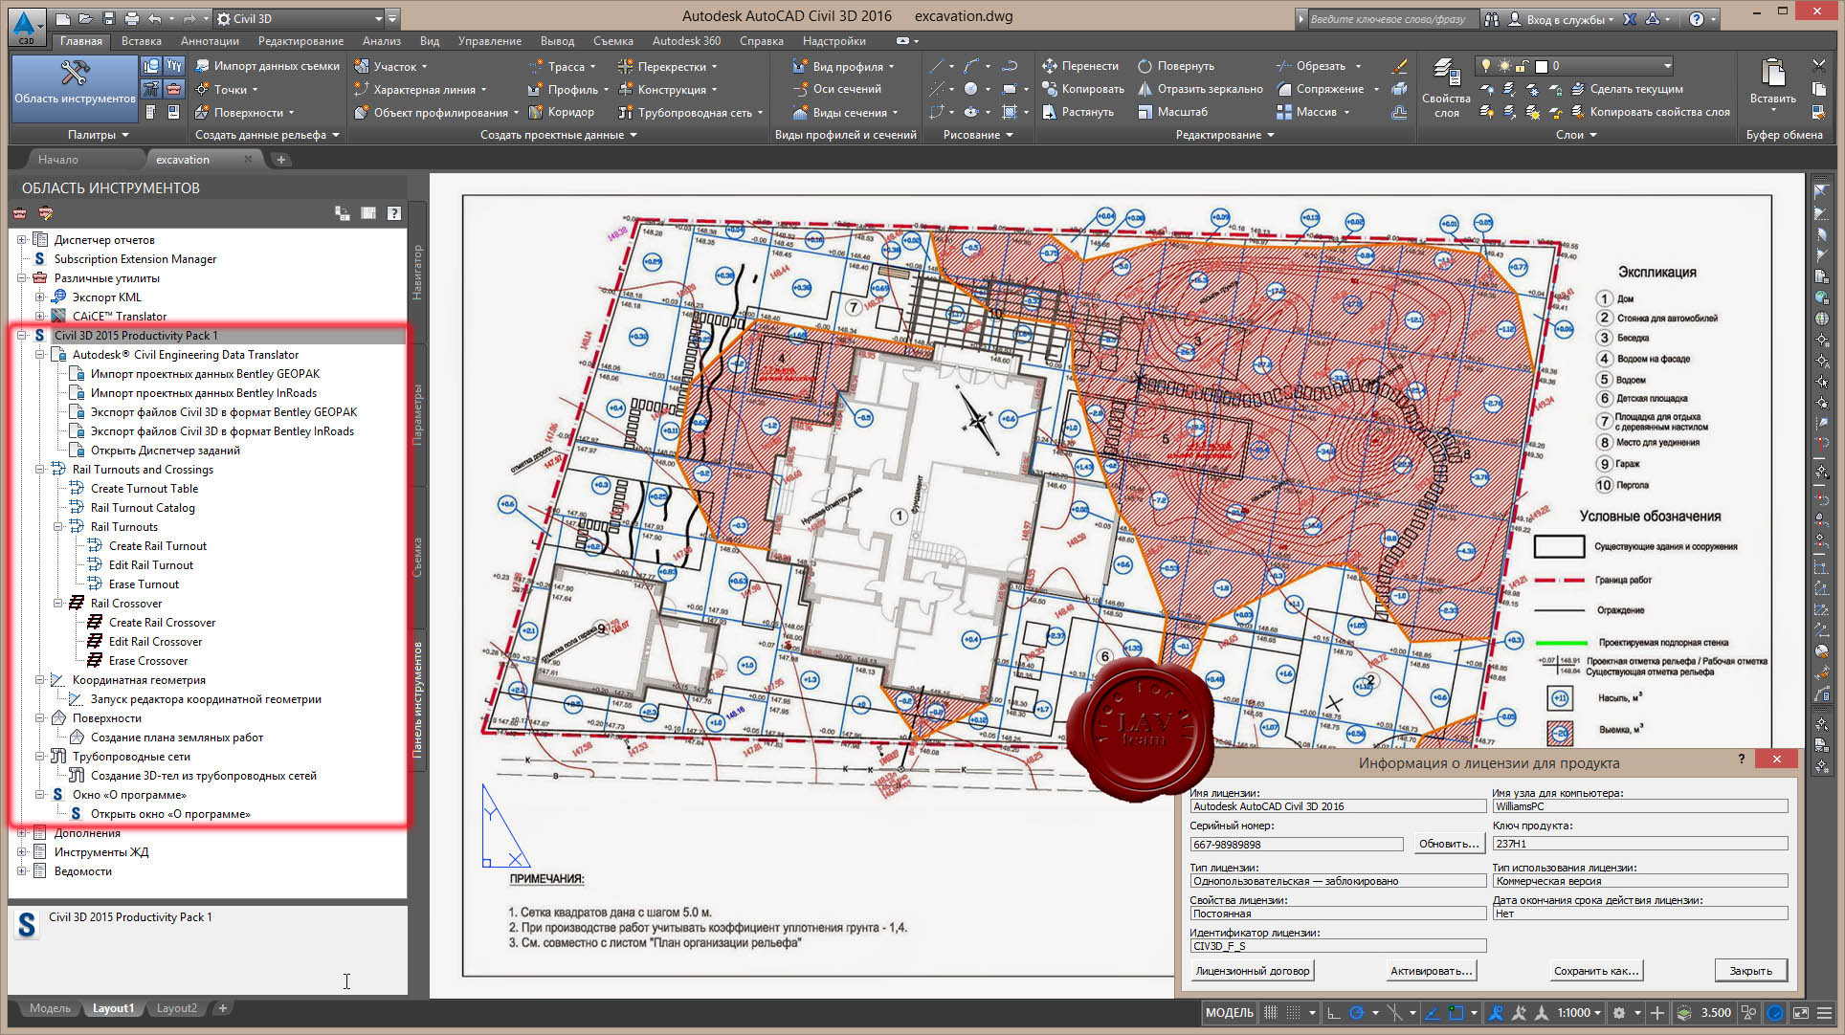Click the Save icon in quick access toolbar
1845x1035 pixels.
(108, 18)
